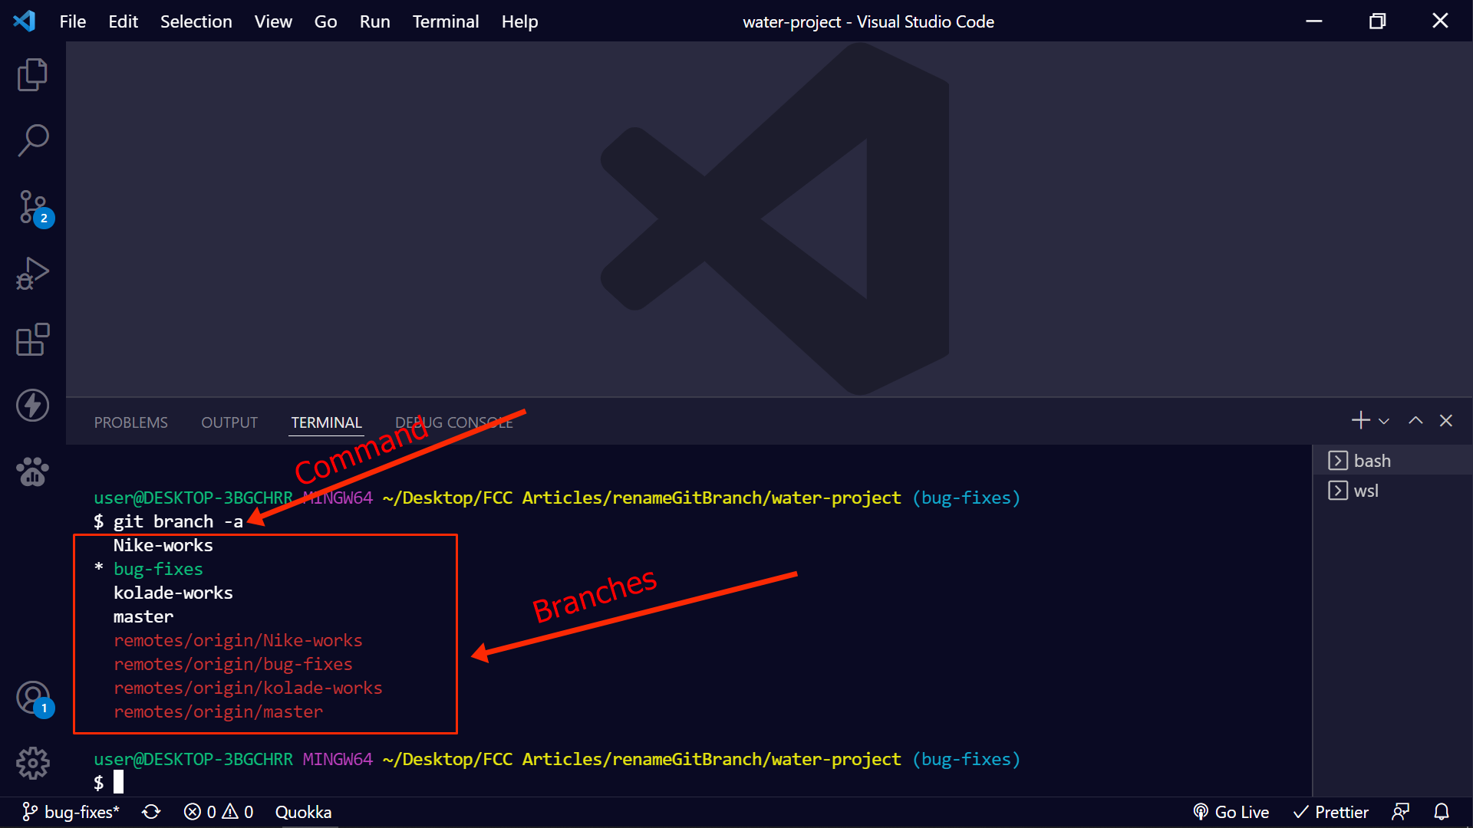
Task: Open the Accounts icon with badge
Action: coord(32,698)
